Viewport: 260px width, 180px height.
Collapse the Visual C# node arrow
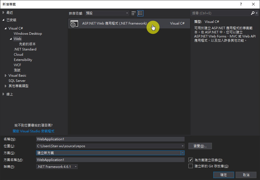[6, 28]
